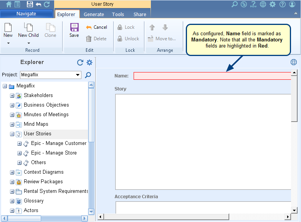Refresh the Explorer panel
Viewport: 301px width, 222px height.
[x=80, y=62]
